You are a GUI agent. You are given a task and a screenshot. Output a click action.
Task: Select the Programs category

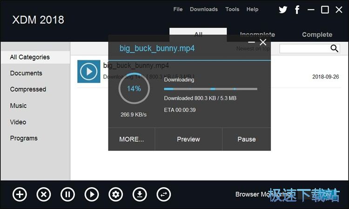coord(24,138)
